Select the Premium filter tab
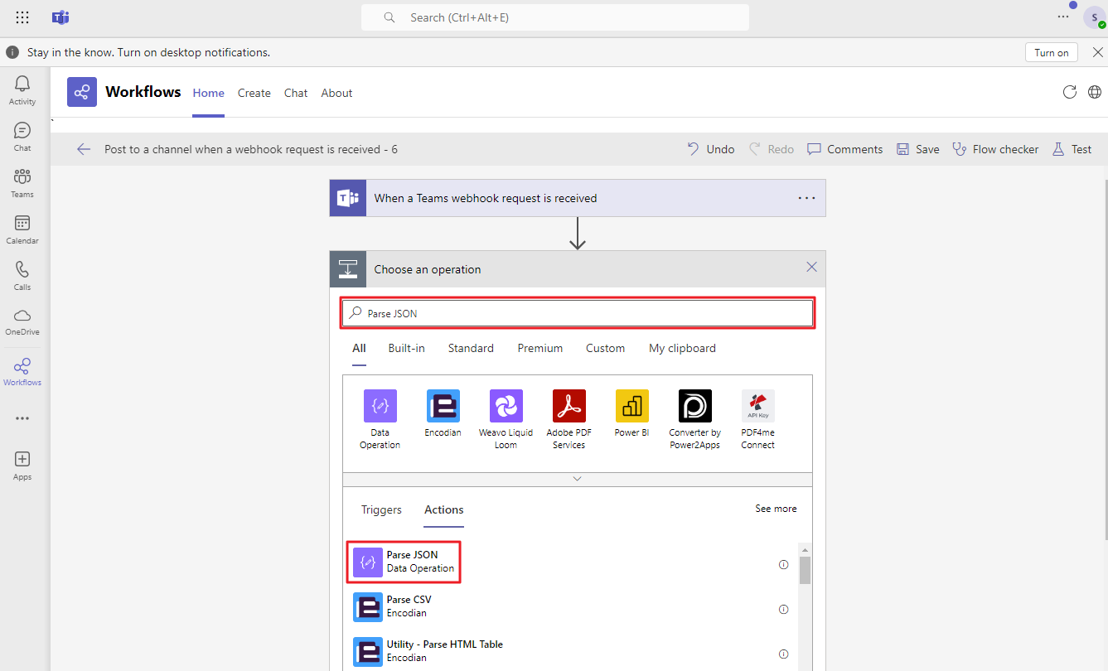Viewport: 1108px width, 671px height. [540, 349]
